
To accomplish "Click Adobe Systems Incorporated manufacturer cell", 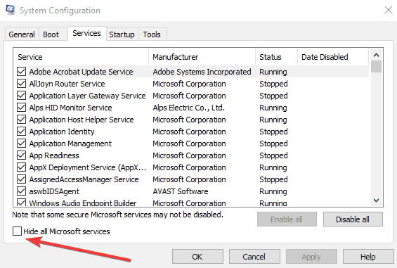I will [202, 72].
